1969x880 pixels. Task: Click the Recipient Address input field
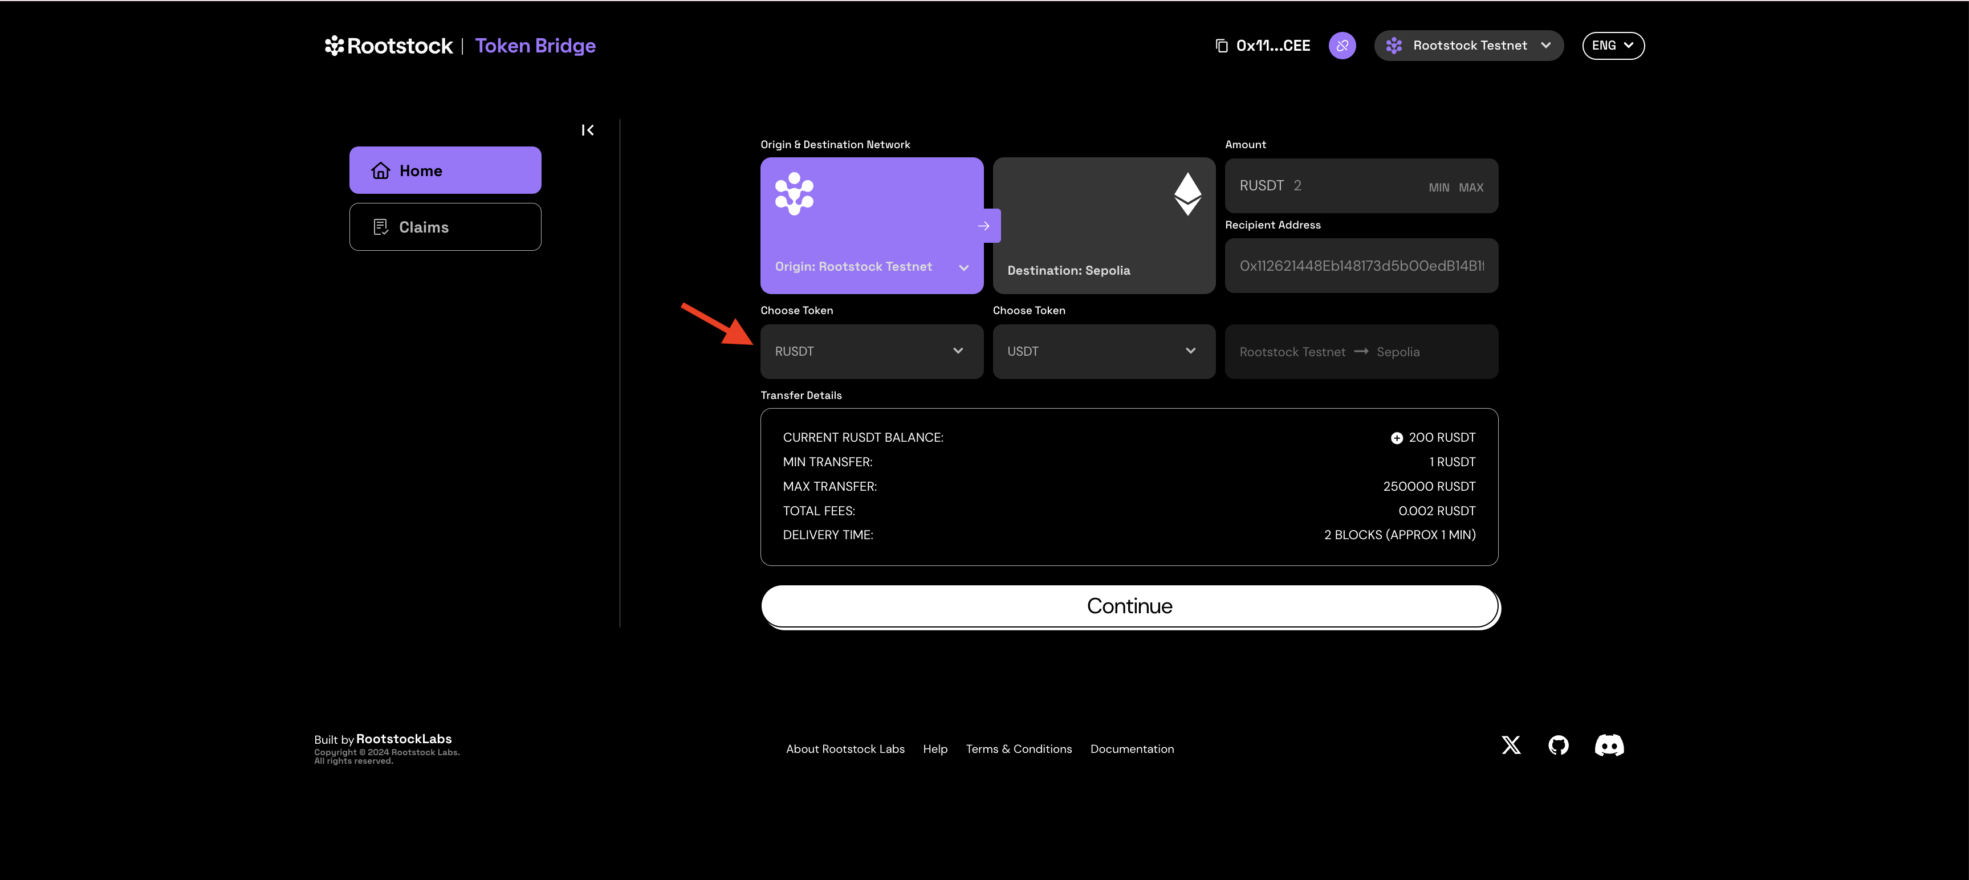(x=1361, y=266)
